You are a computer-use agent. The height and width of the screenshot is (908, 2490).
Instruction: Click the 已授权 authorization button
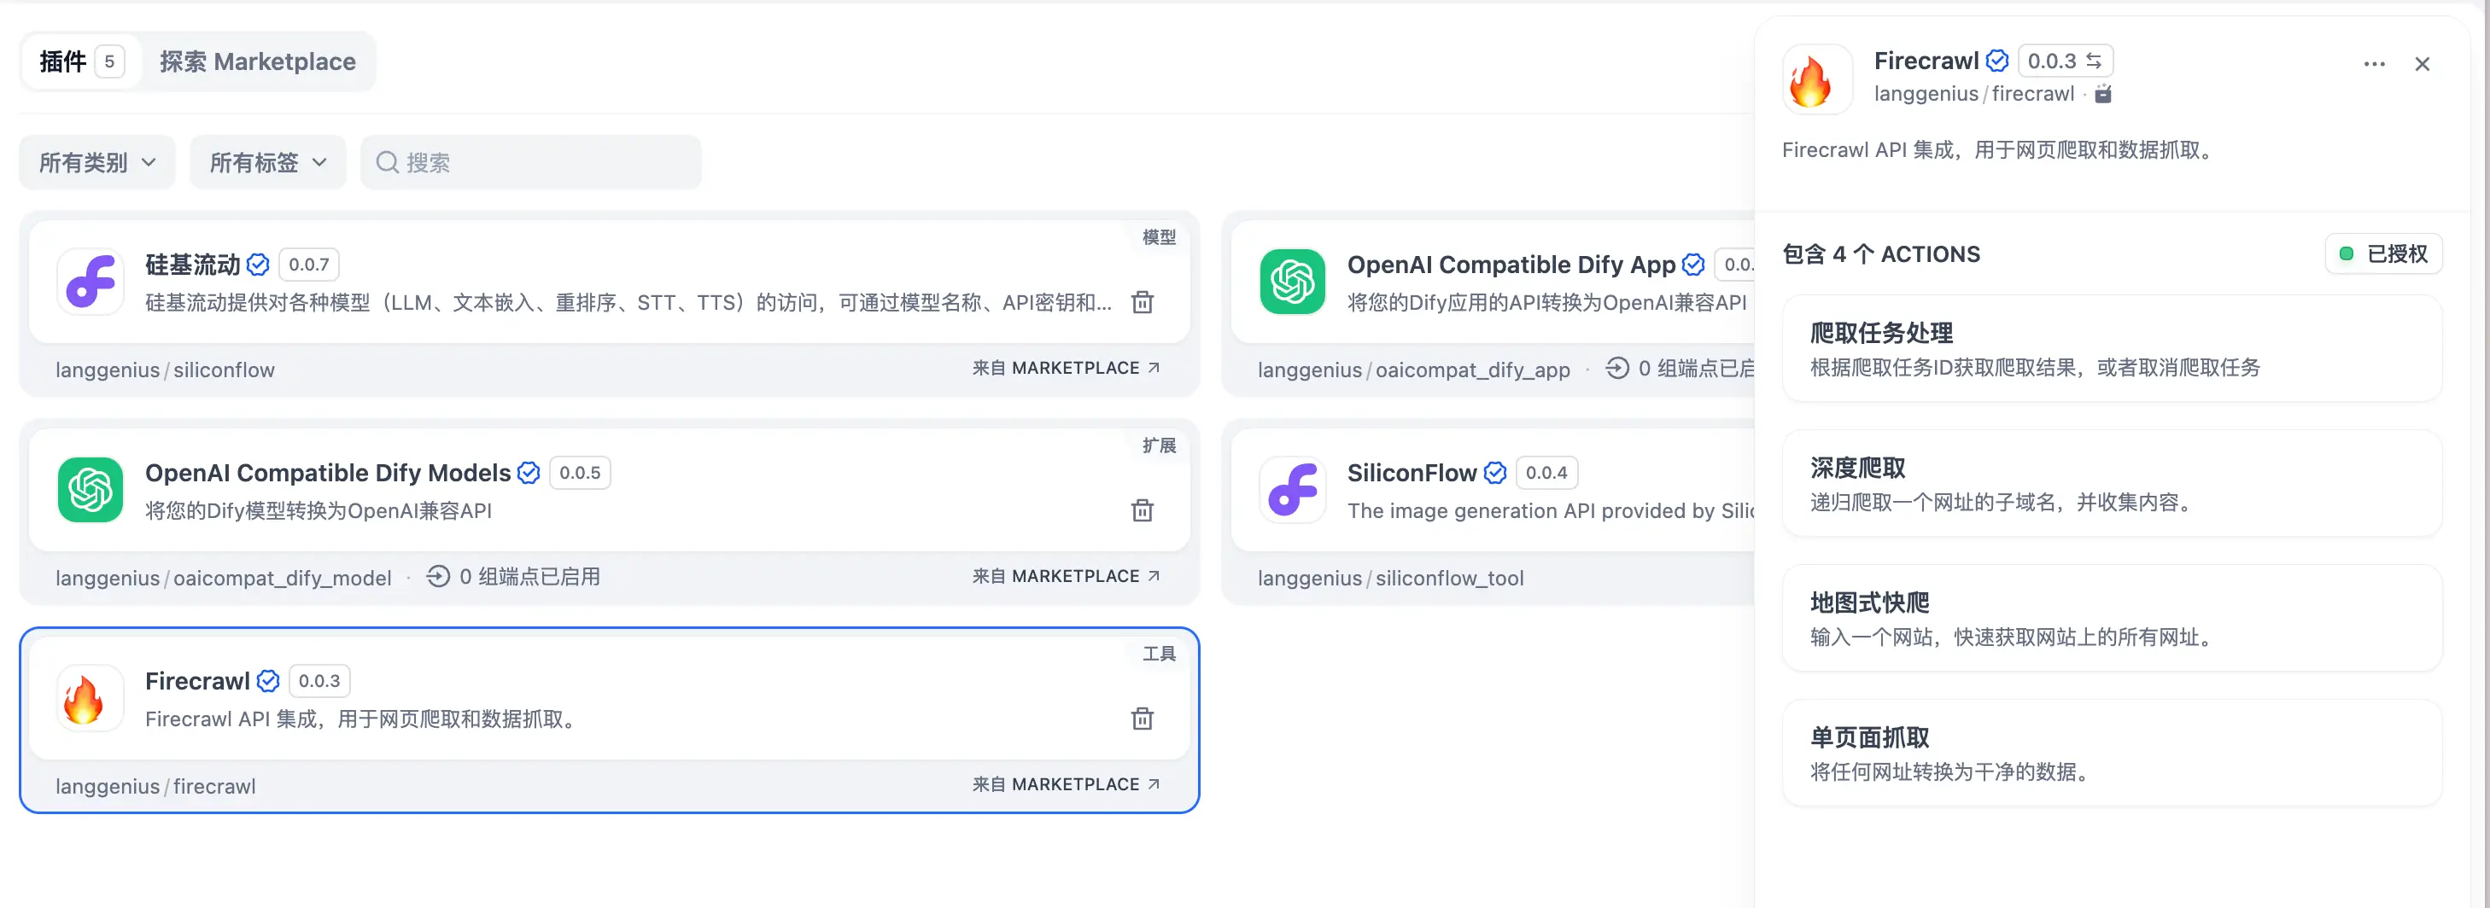coord(2382,254)
